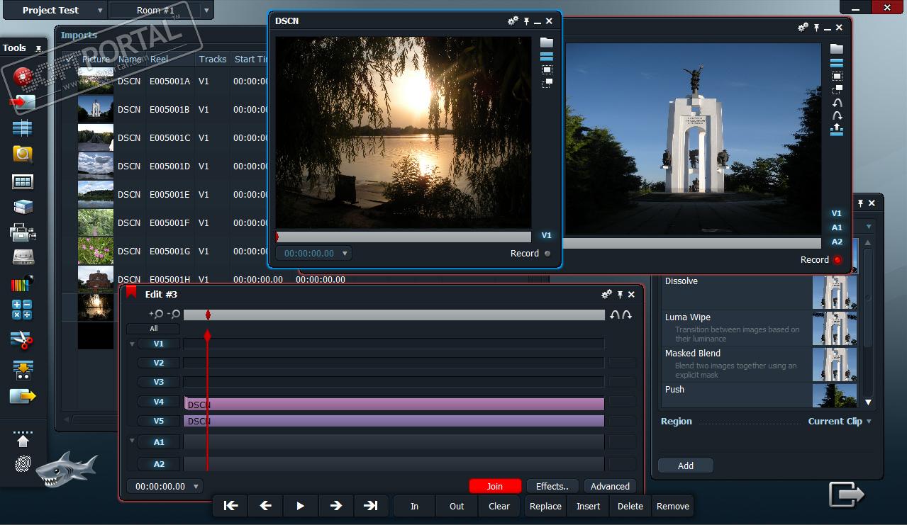Click the exit door icon at bottom right
Image resolution: width=907 pixels, height=525 pixels.
[847, 494]
